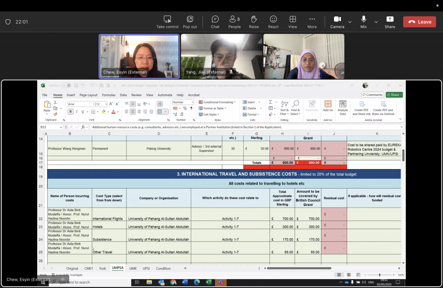Toggle the Mic mute button
This screenshot has height=288, width=443.
[x=363, y=22]
